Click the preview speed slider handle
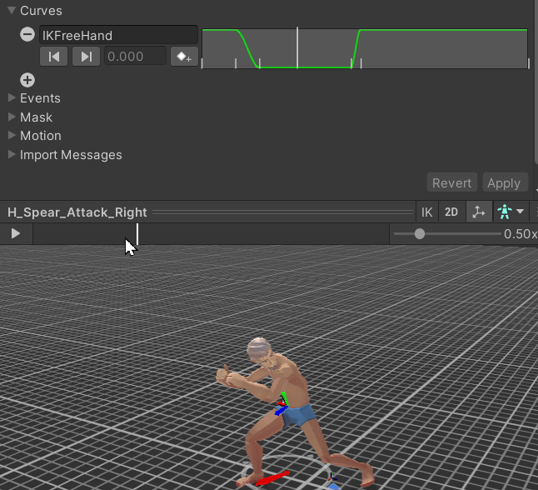The image size is (538, 490). click(x=419, y=234)
